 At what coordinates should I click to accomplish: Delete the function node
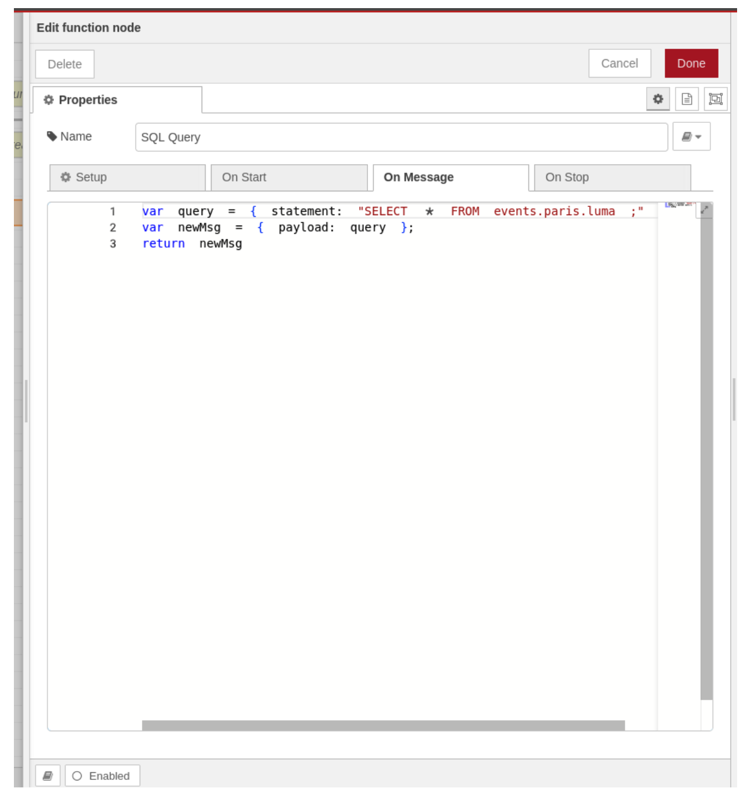point(65,64)
